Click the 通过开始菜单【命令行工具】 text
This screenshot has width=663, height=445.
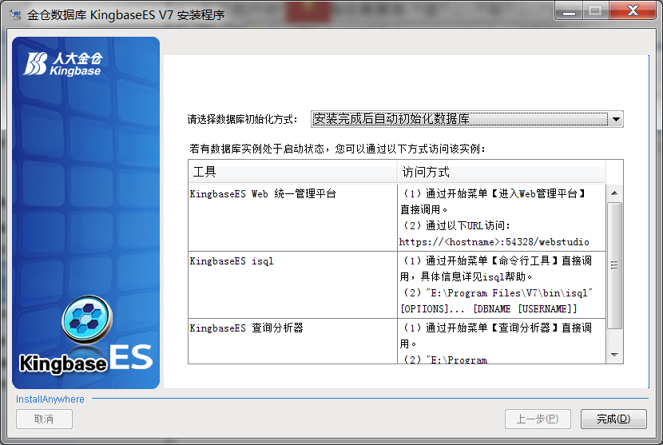(x=493, y=260)
